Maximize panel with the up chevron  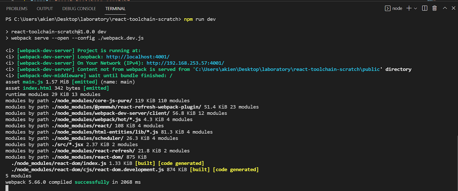445,8
